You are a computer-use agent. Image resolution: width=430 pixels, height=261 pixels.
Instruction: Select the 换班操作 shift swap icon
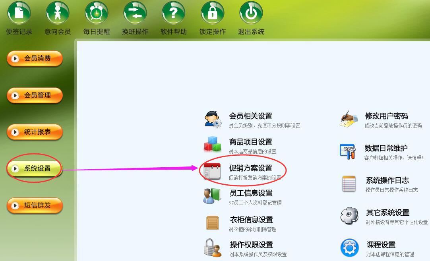pyautogui.click(x=135, y=13)
